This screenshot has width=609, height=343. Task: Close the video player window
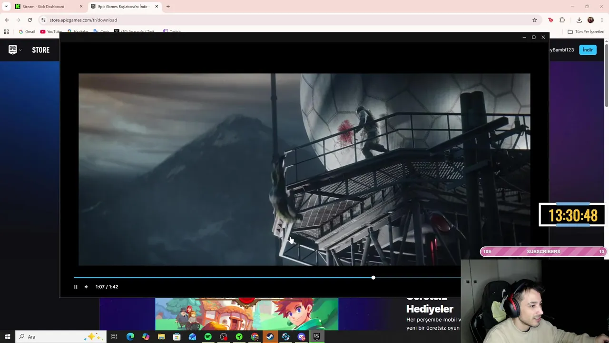pos(543,37)
